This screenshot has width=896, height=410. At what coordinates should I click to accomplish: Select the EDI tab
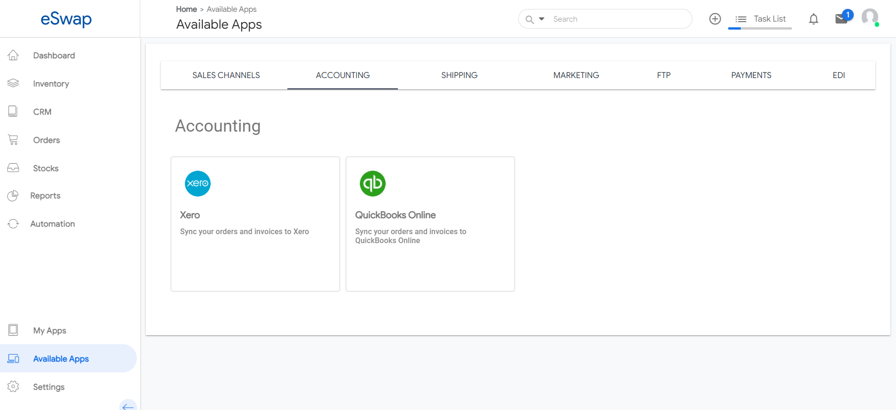coord(838,75)
